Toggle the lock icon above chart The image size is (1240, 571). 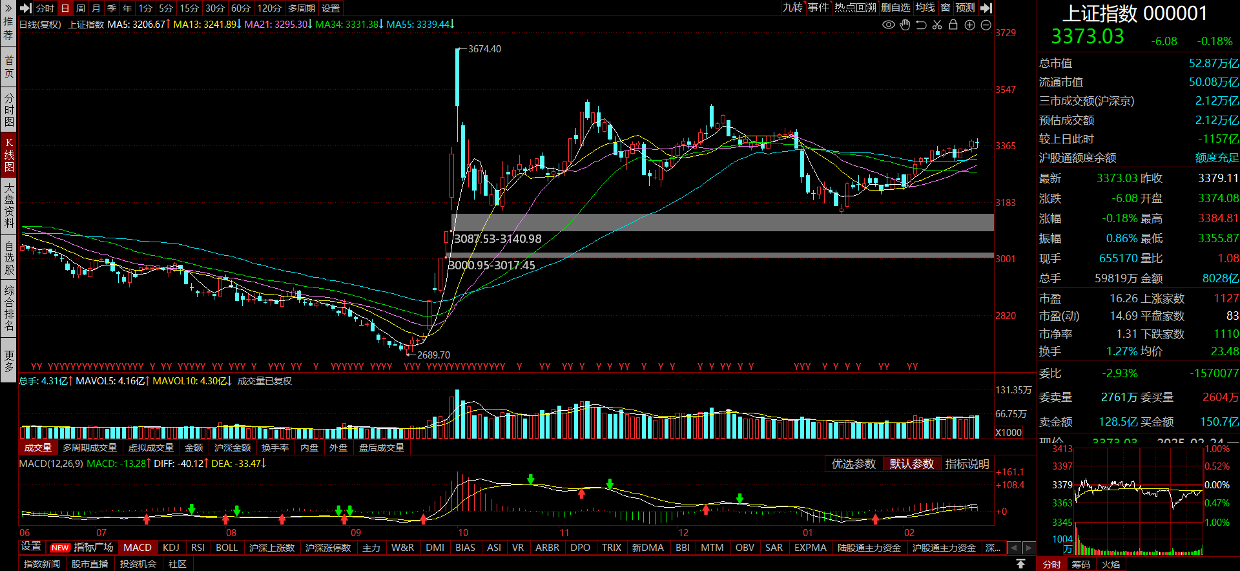point(953,25)
